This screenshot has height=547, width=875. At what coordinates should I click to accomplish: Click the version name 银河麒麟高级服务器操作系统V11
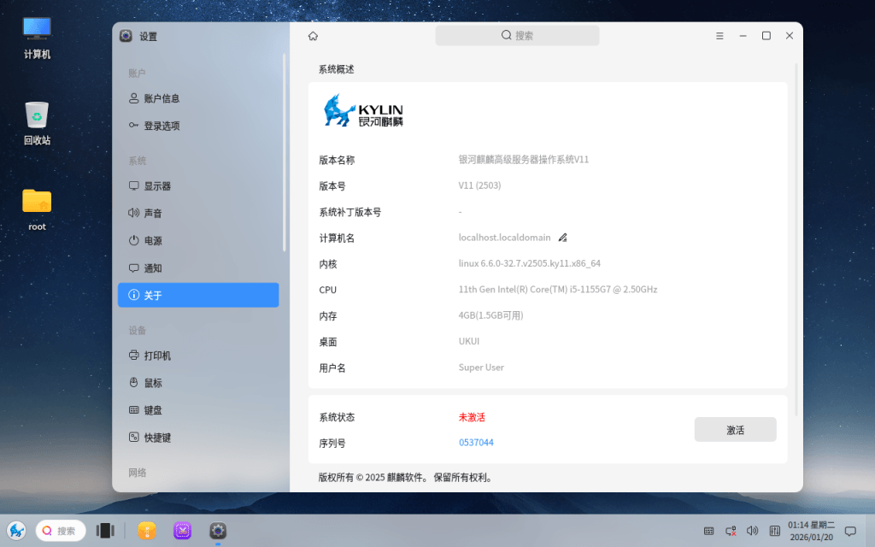click(524, 160)
